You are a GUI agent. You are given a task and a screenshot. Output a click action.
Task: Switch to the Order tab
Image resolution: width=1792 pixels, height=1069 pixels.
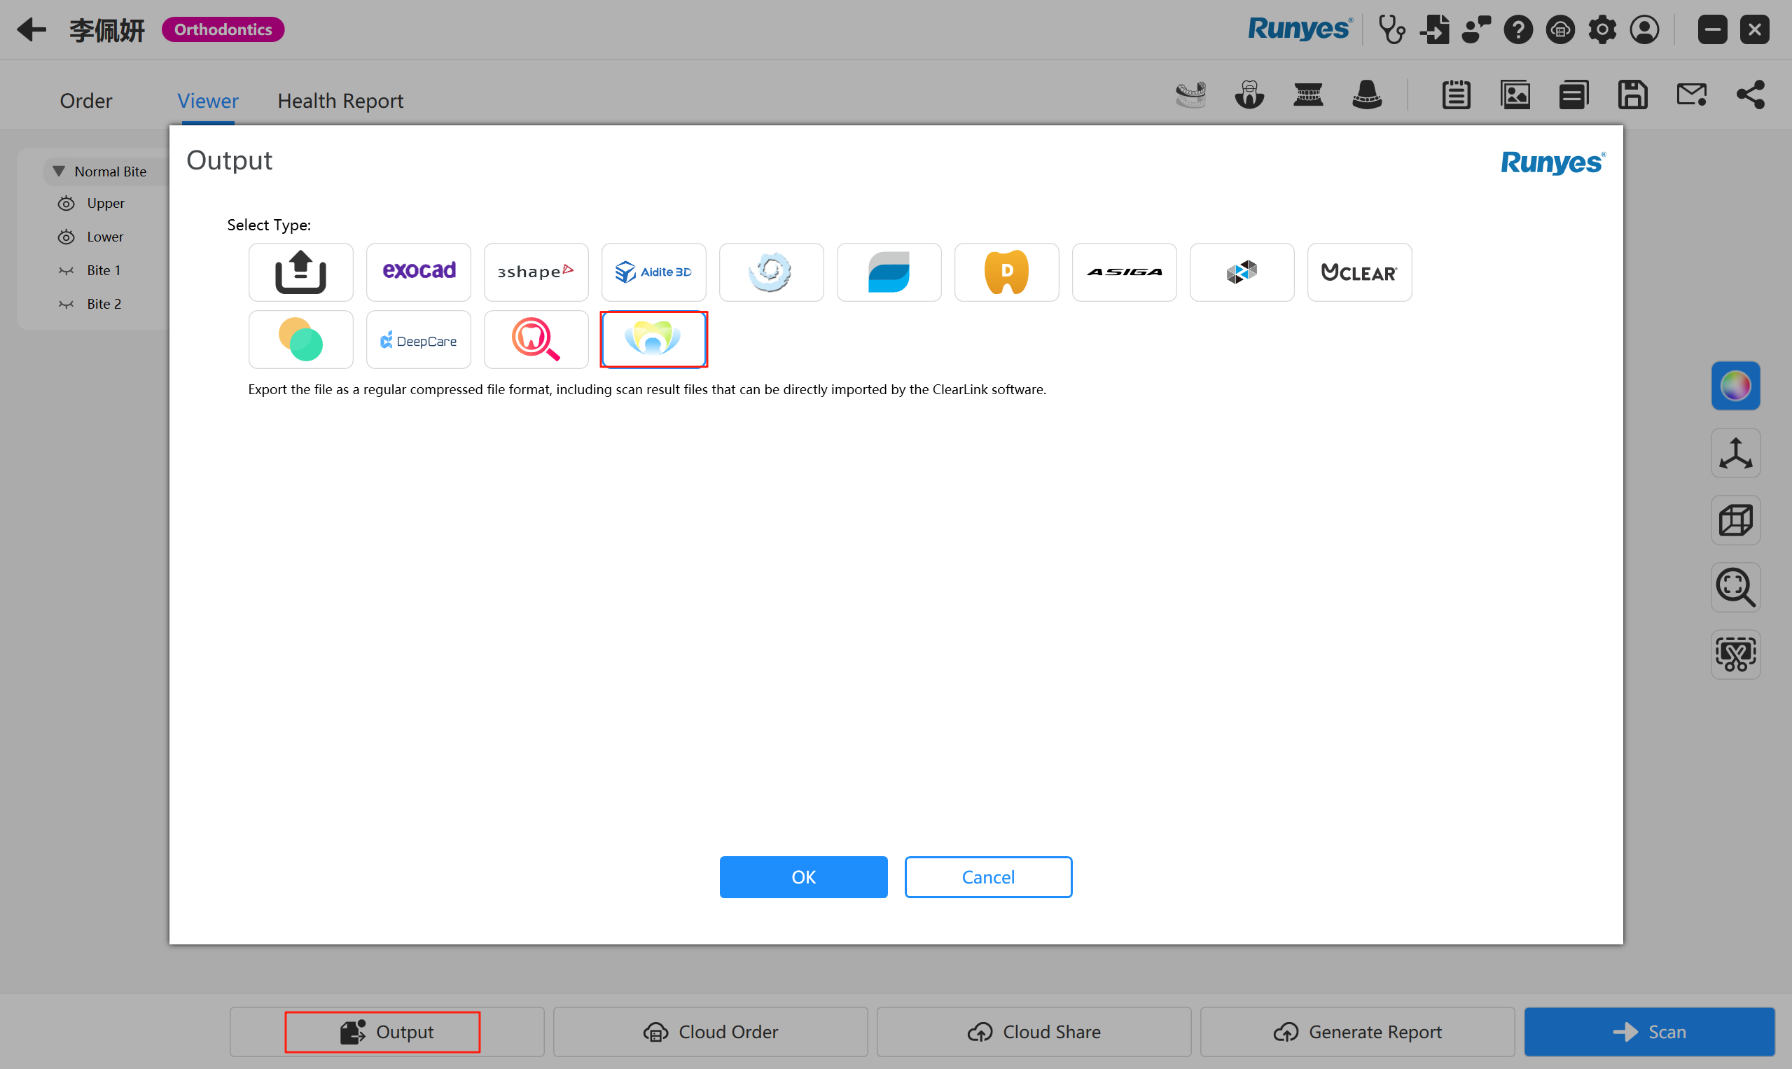pos(85,101)
